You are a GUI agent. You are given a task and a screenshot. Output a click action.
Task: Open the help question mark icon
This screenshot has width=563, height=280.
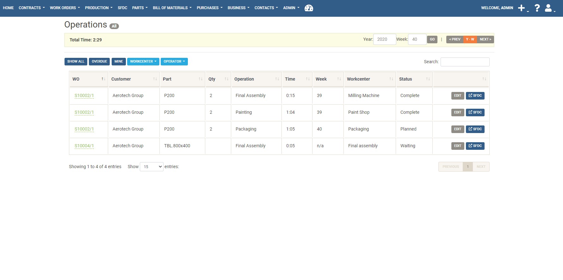(x=537, y=8)
